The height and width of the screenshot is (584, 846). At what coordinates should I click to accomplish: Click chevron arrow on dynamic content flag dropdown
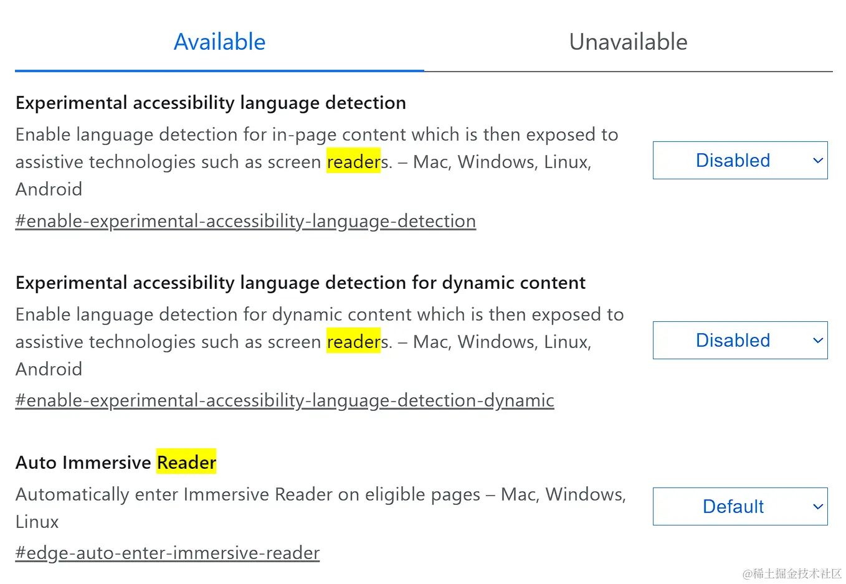tap(818, 341)
